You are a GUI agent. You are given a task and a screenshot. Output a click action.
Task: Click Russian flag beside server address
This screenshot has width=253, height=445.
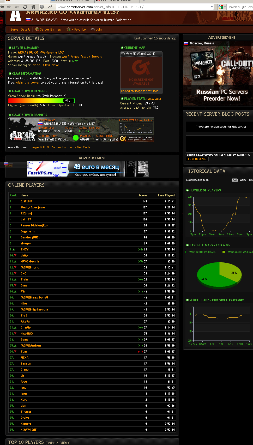[28, 19]
